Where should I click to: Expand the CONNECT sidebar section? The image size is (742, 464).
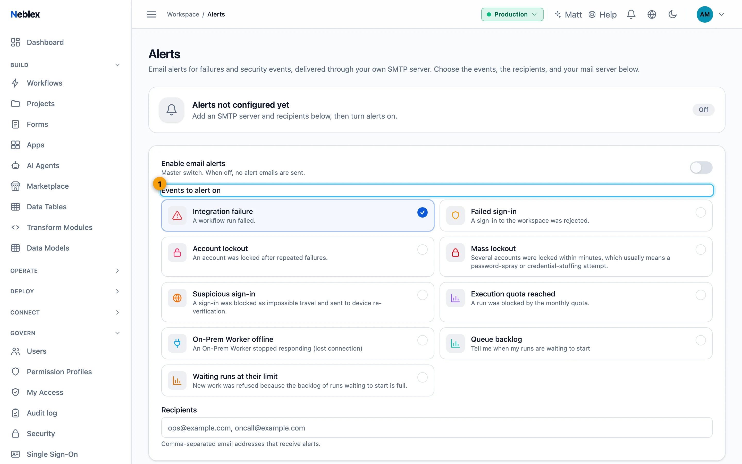point(117,312)
